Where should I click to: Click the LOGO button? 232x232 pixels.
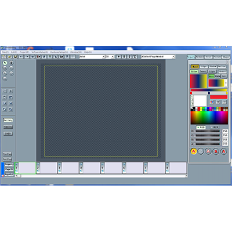click(8, 133)
